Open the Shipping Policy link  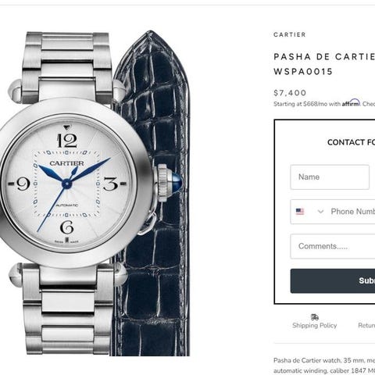315,325
